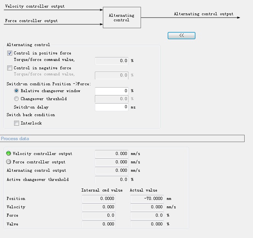This screenshot has height=238, width=253.
Task: Select Relative changeover window radio button
Action: pyautogui.click(x=16, y=91)
